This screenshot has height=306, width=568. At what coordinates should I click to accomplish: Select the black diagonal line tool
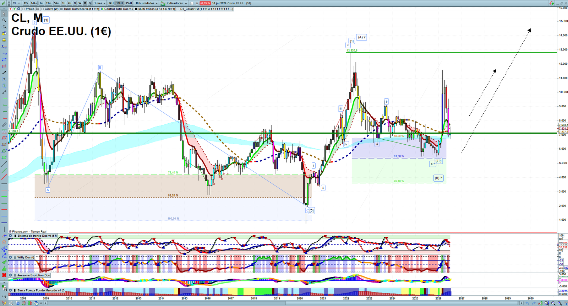4,164
